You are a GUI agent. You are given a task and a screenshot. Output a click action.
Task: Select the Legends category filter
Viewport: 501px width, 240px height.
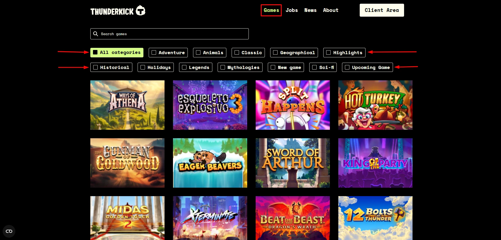(x=195, y=67)
